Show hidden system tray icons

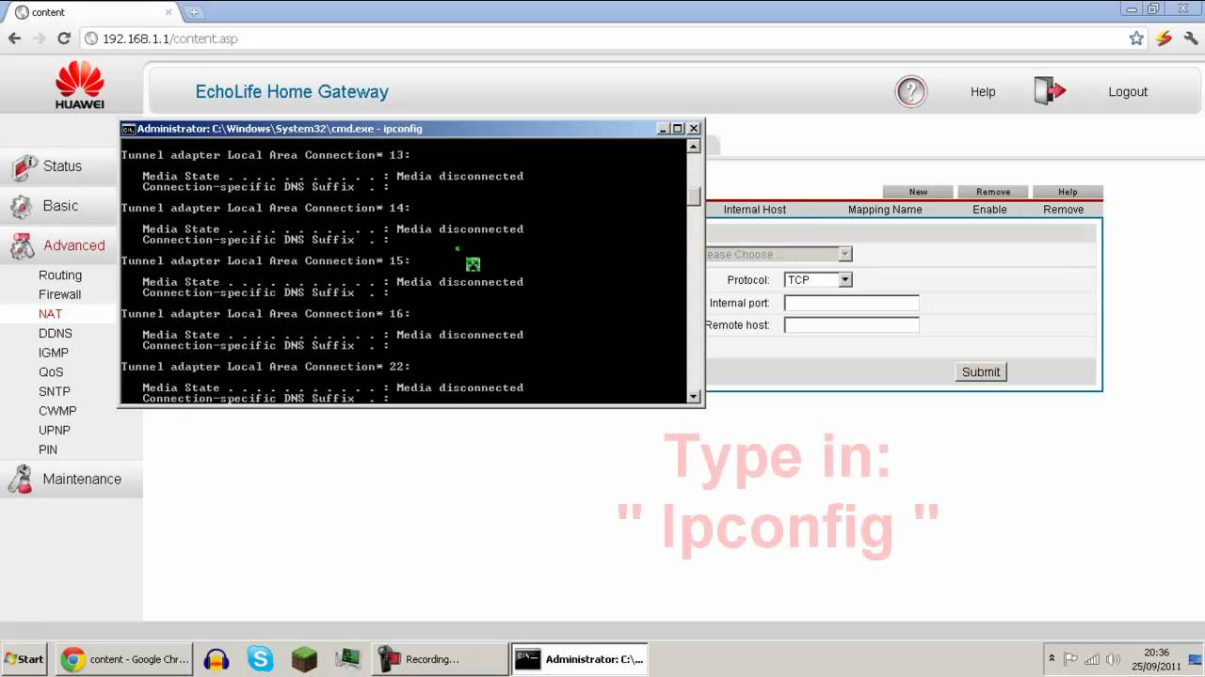coord(1052,659)
